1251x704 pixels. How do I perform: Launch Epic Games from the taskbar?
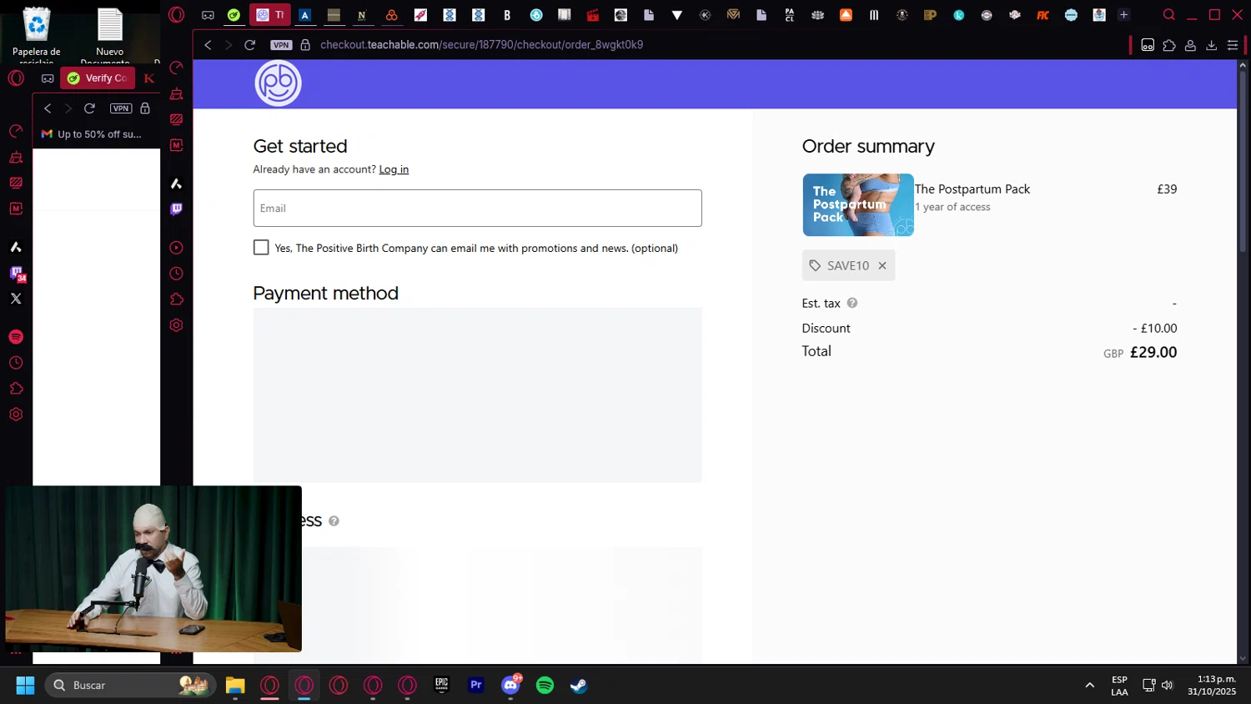(x=441, y=686)
